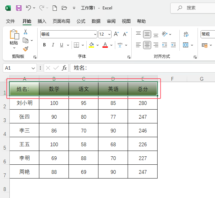Expand fill color dropdown arrow
Image resolution: width=215 pixels, height=198 pixels.
(98, 45)
